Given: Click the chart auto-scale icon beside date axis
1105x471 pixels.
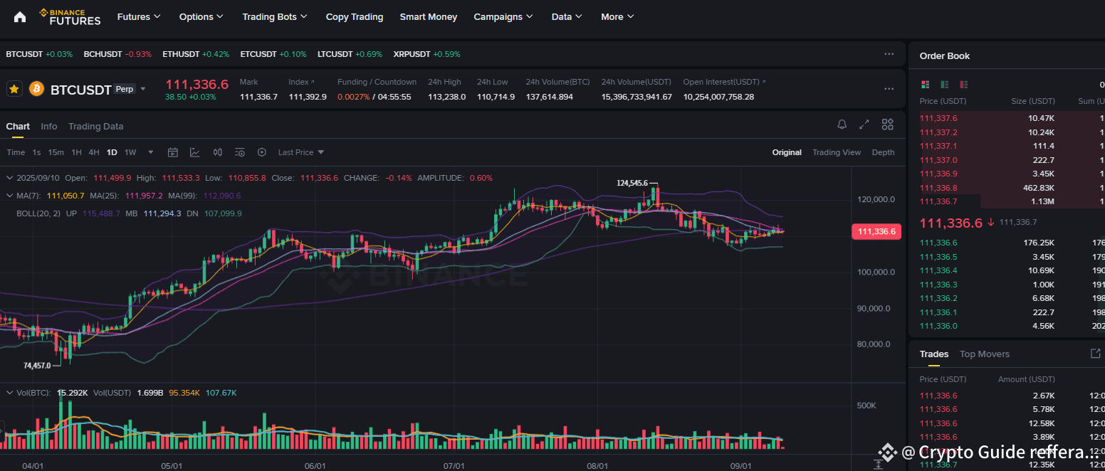Looking at the screenshot, I should (x=878, y=464).
